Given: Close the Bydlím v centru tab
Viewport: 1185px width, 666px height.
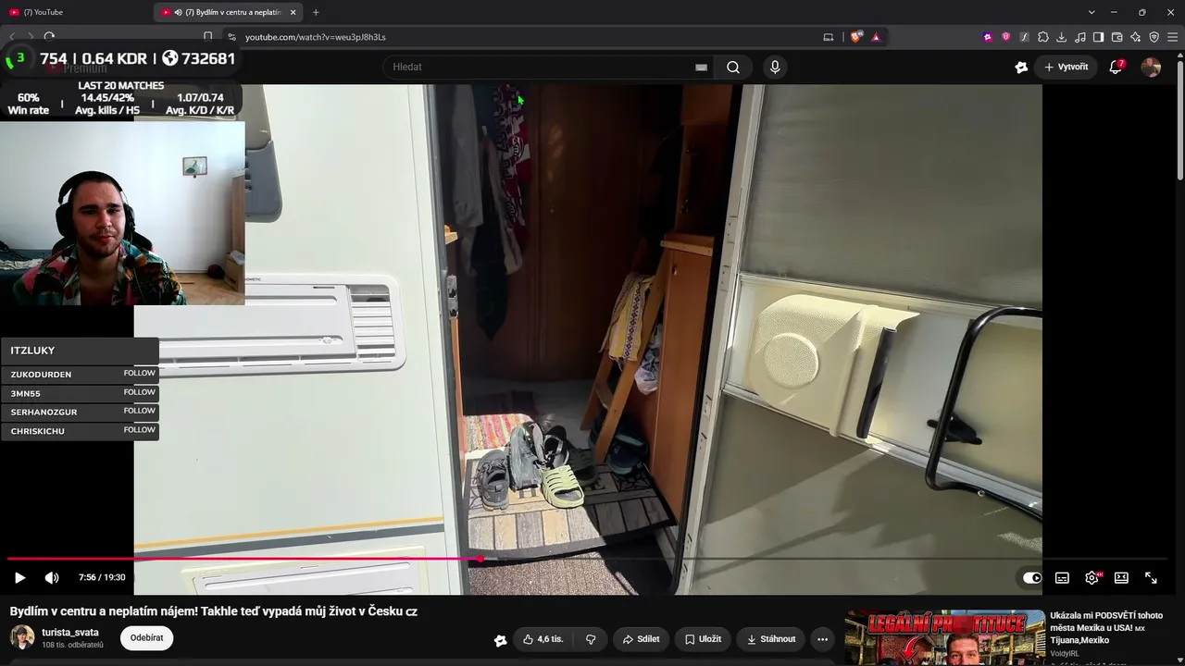Looking at the screenshot, I should (x=294, y=12).
